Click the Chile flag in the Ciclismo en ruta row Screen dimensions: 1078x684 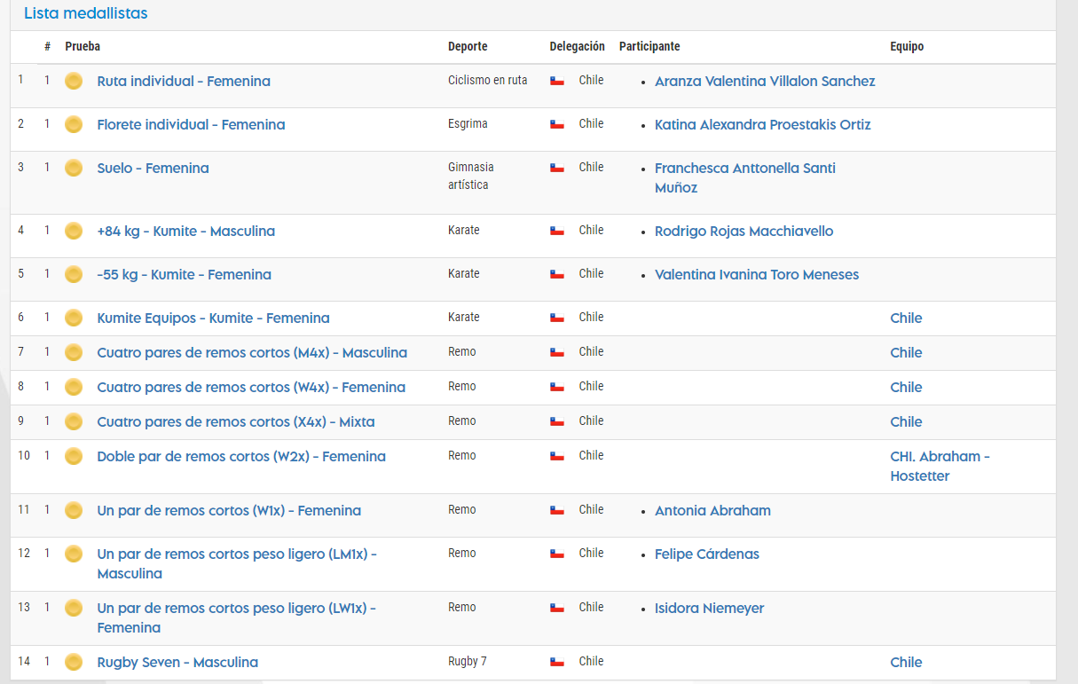tap(557, 81)
